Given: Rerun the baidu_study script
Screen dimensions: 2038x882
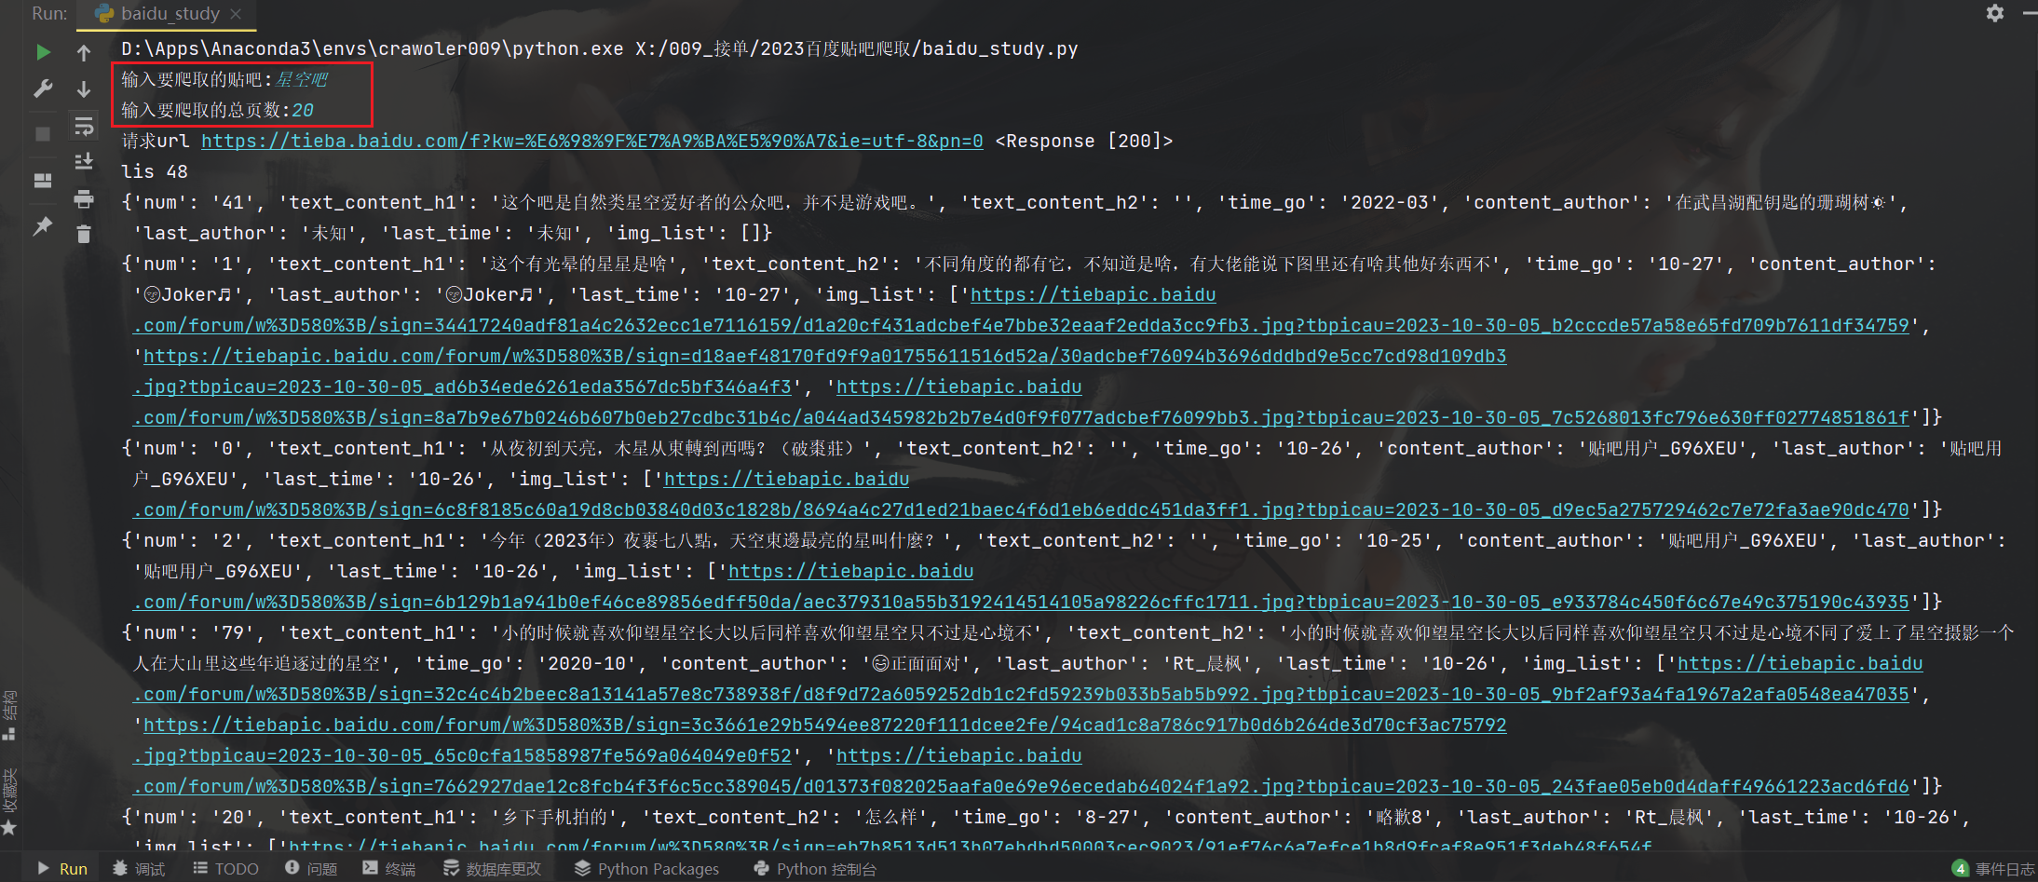Looking at the screenshot, I should (43, 53).
